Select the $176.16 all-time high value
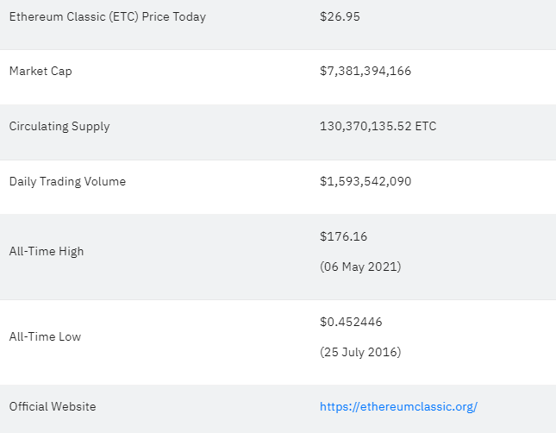556x433 pixels. 343,236
